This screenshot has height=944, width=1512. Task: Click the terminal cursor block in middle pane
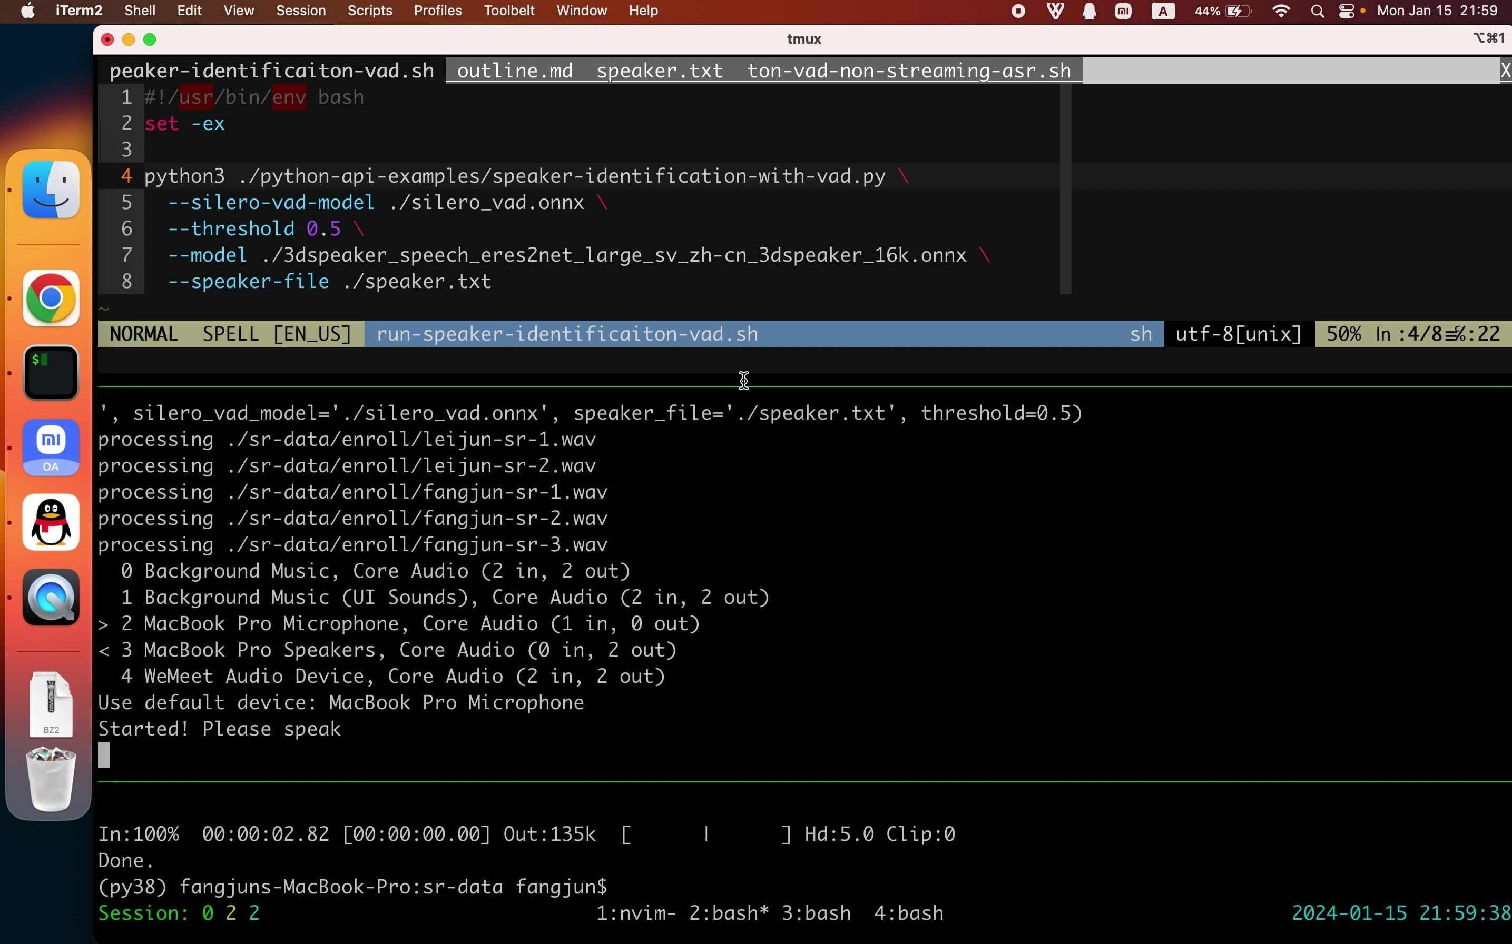click(x=104, y=755)
